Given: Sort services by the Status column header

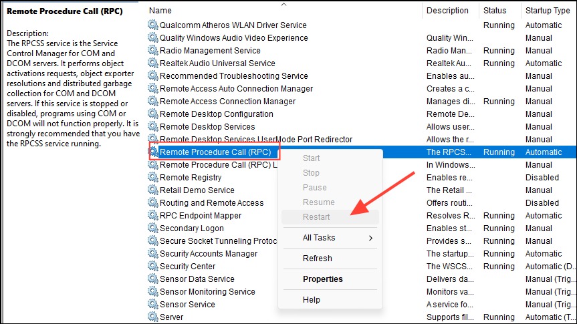Looking at the screenshot, I should 495,10.
